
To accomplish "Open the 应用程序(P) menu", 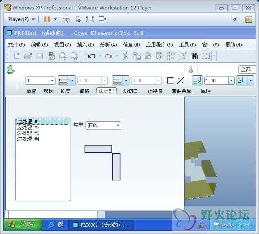I will [160, 45].
